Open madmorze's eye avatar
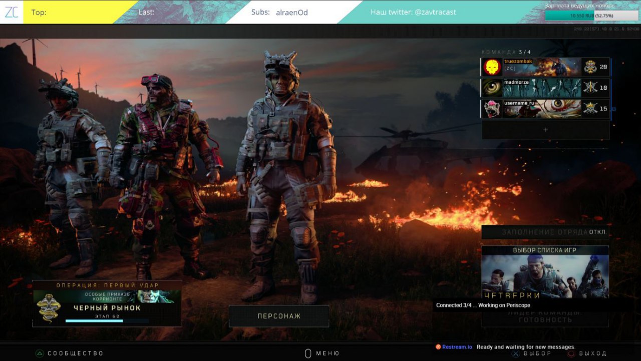Image resolution: width=641 pixels, height=361 pixels. [492, 88]
